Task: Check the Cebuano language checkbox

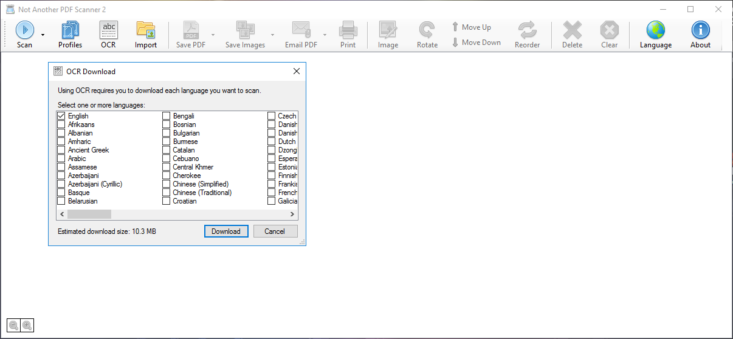Action: click(166, 158)
